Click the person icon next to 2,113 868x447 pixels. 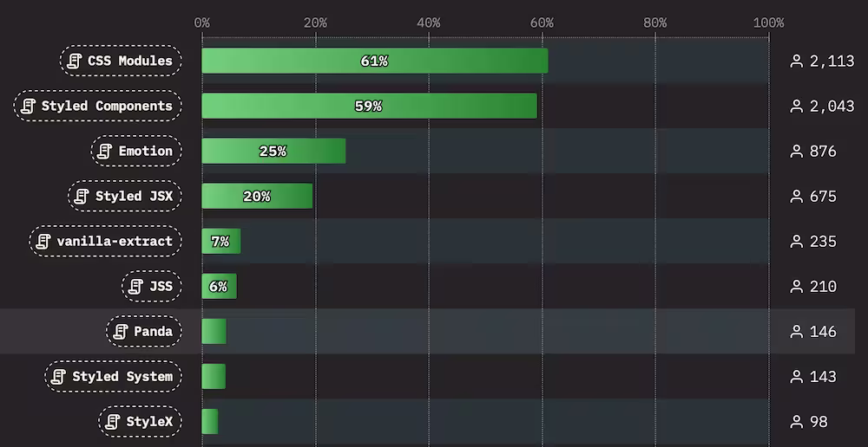[x=796, y=62]
